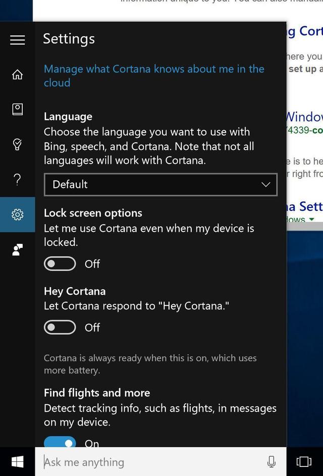
Task: Click the green arrow beside the search result URL
Action: tap(311, 220)
